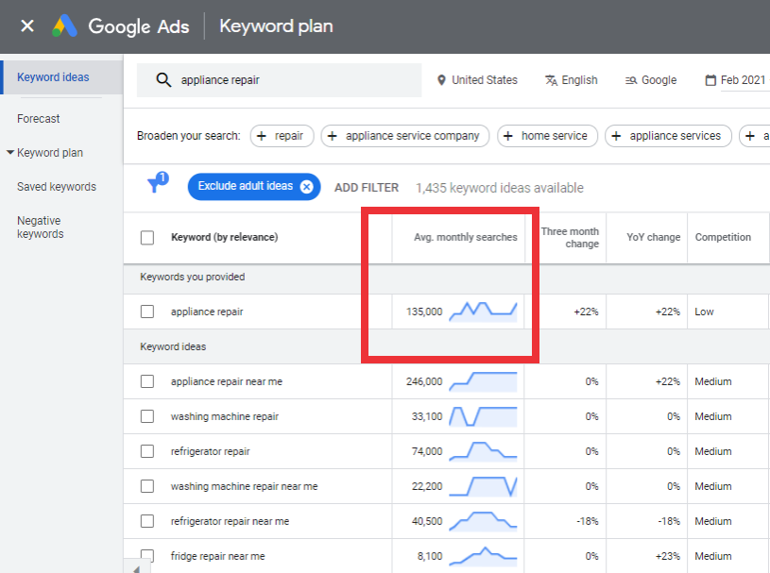This screenshot has height=573, width=770.
Task: View washing machine repair near me sparkline
Action: tap(483, 486)
